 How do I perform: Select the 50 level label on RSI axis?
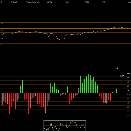pos(2,34)
